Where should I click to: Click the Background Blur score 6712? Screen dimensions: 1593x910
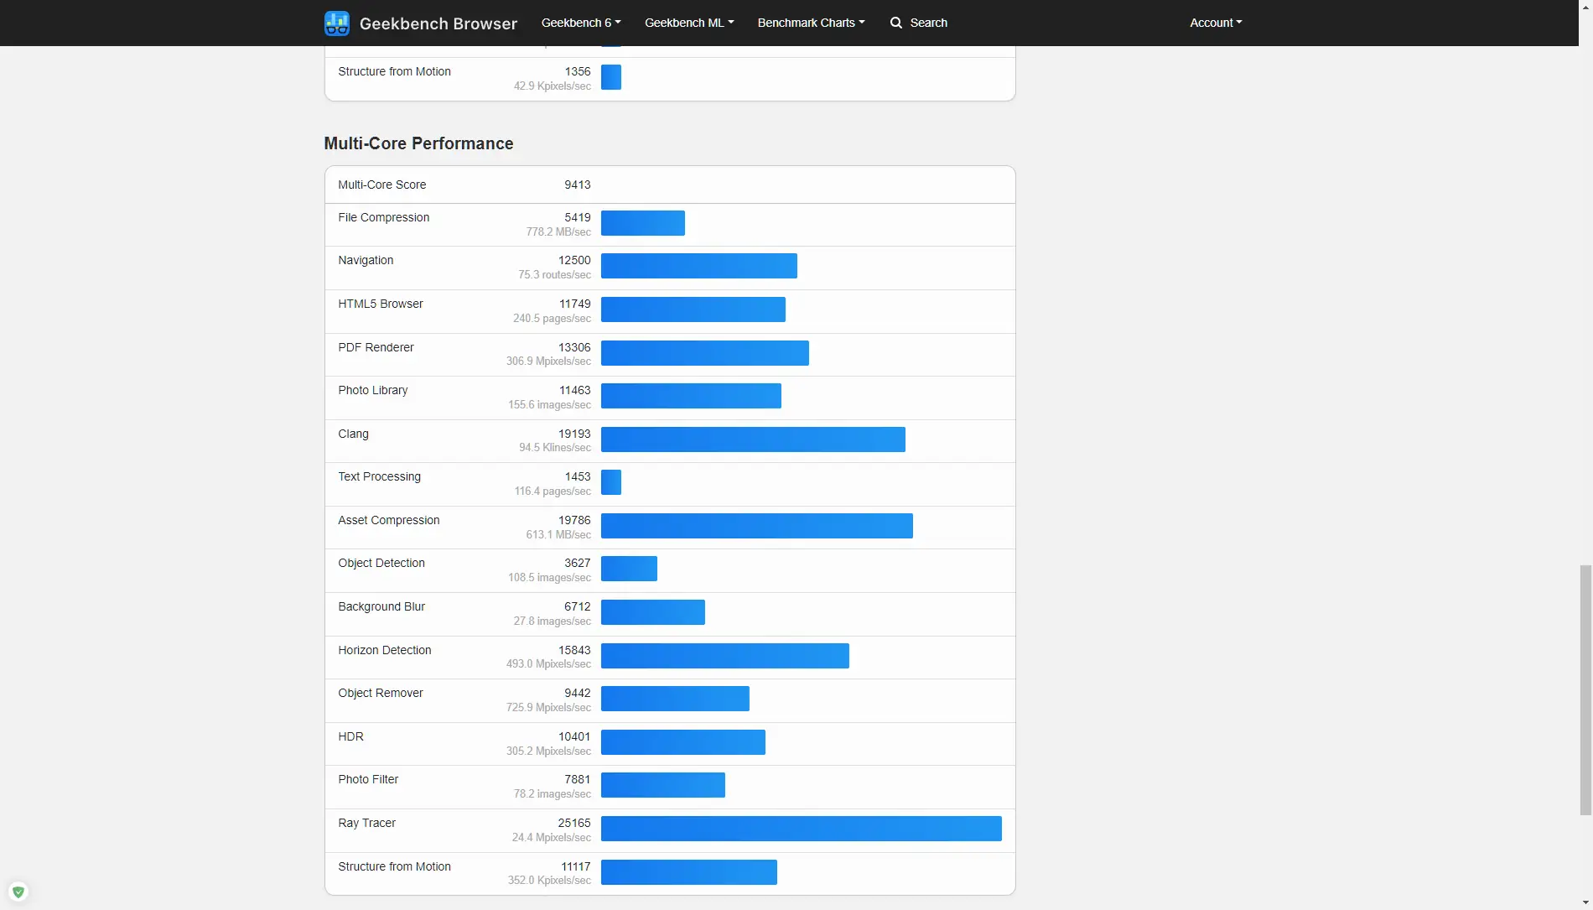tap(578, 606)
